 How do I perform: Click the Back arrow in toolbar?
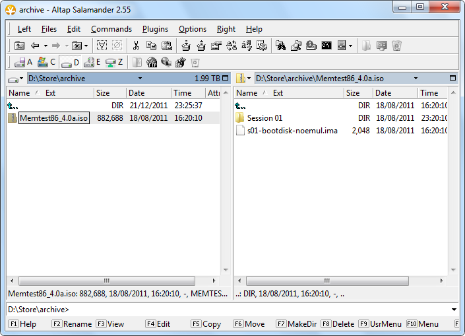pyautogui.click(x=35, y=46)
